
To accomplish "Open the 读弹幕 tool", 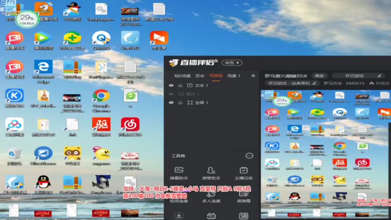I will tap(243, 197).
